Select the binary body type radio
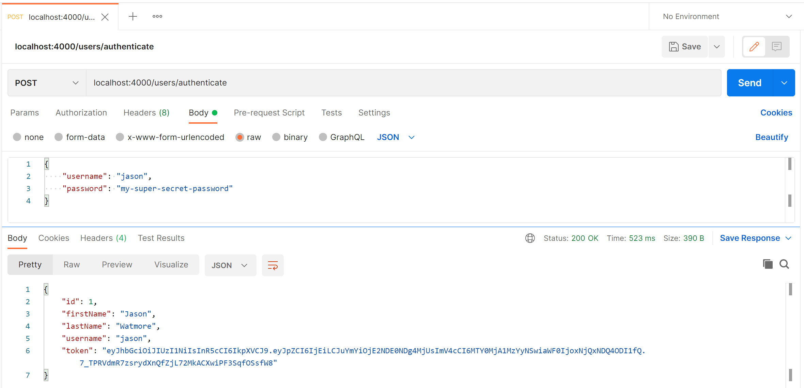This screenshot has height=388, width=804. click(x=276, y=137)
